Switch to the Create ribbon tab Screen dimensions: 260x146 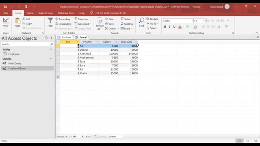pyautogui.click(x=30, y=13)
